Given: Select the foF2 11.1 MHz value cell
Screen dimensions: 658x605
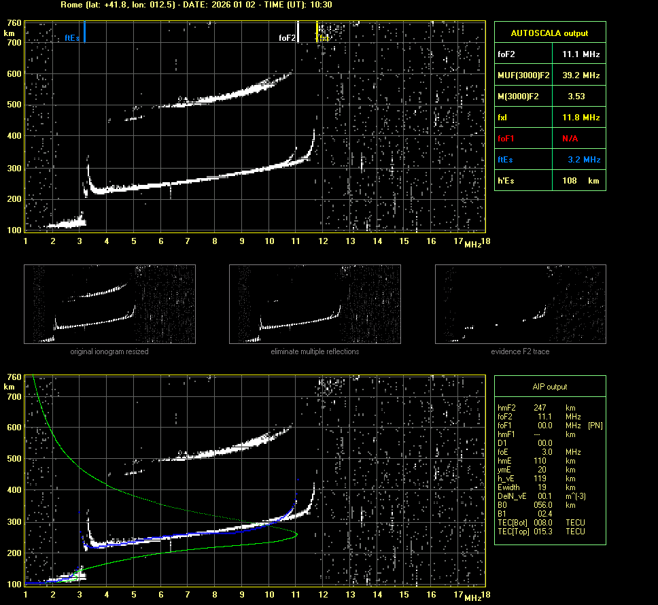Looking at the screenshot, I should [x=581, y=54].
